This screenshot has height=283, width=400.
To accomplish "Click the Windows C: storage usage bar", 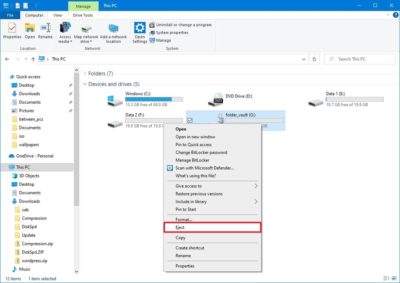I will pos(154,99).
